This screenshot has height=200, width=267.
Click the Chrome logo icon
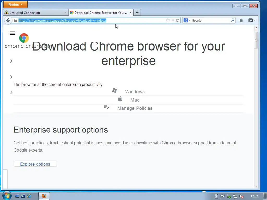[x=24, y=38]
